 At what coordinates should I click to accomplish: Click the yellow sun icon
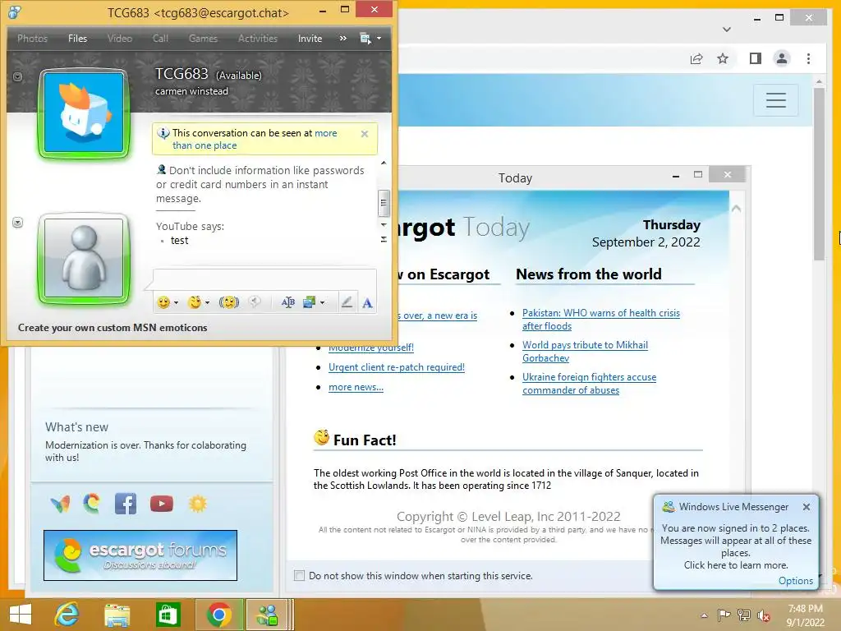coord(197,504)
